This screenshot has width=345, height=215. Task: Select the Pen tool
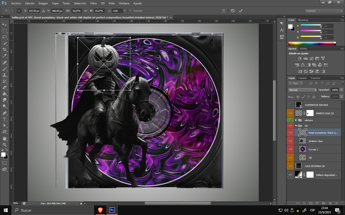(x=4, y=113)
